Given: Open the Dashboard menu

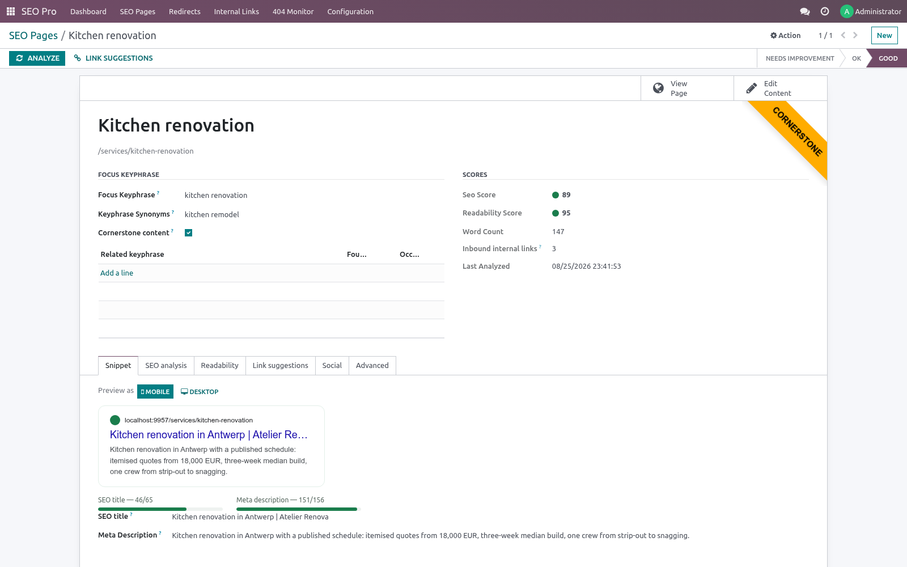Looking at the screenshot, I should (88, 11).
